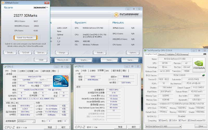Click the 驗證 button in left CPU-Z window
The image size is (208, 130).
point(50,127)
